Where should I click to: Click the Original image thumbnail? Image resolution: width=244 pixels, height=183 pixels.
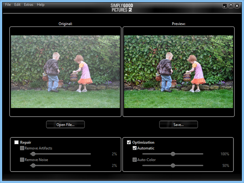[x=66, y=71]
